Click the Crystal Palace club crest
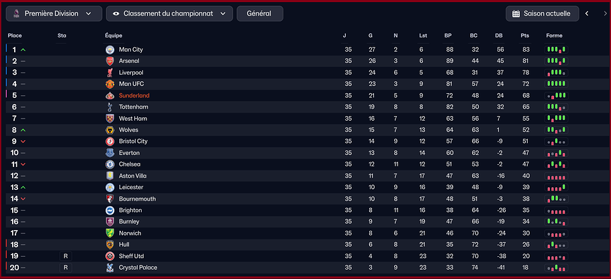This screenshot has height=279, width=611. coord(109,268)
